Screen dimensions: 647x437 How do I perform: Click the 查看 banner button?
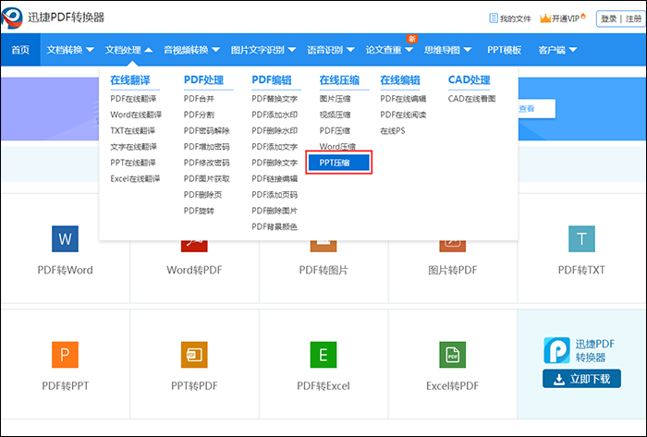pos(536,109)
